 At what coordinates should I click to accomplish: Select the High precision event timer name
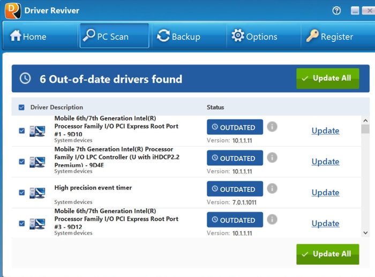pyautogui.click(x=93, y=188)
